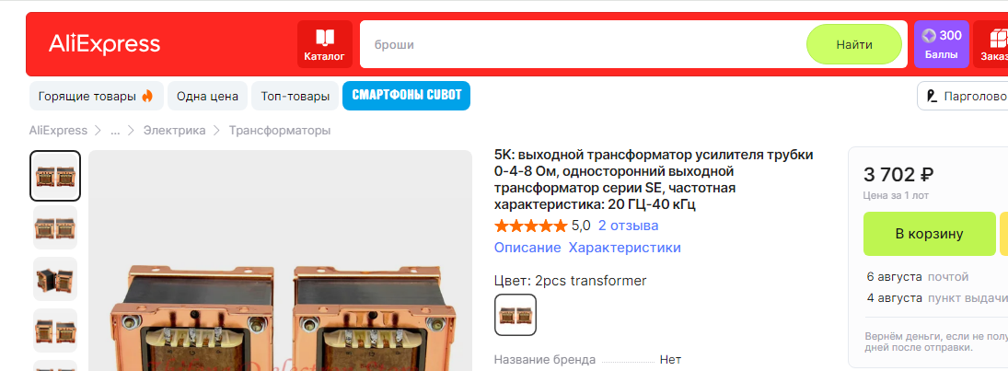This screenshot has width=1008, height=371.
Task: Click the five-star rating icons
Action: (531, 226)
